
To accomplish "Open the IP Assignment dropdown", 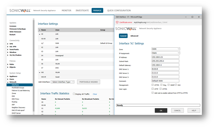I will tap(166, 53).
